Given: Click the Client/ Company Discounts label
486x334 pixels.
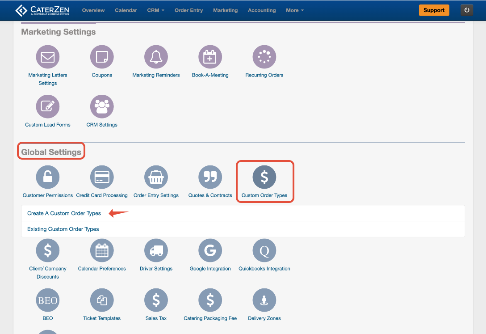Looking at the screenshot, I should (x=48, y=273).
